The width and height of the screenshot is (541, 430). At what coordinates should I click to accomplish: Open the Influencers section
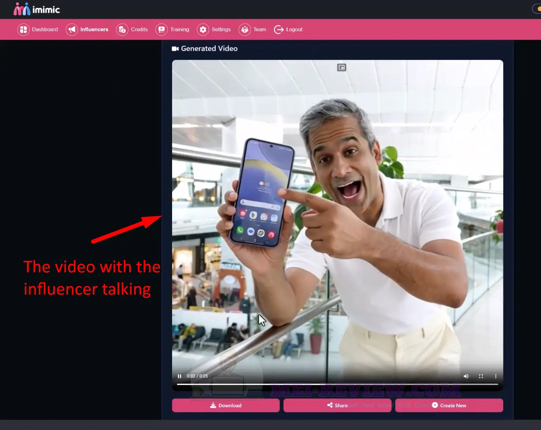[x=87, y=29]
